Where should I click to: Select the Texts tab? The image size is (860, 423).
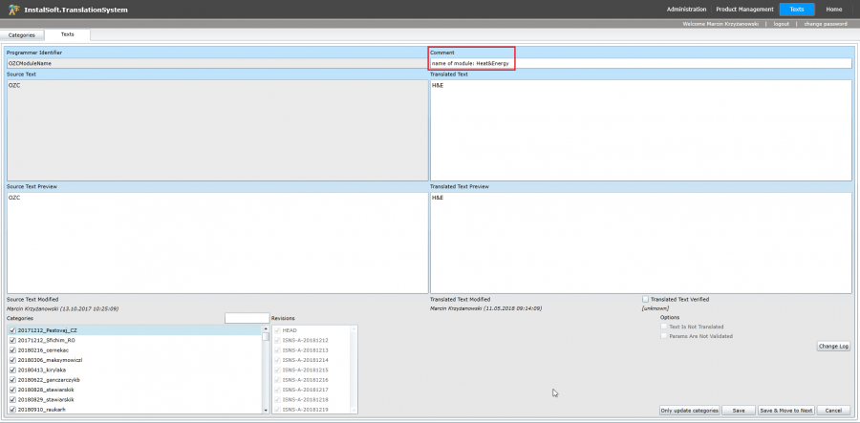67,34
